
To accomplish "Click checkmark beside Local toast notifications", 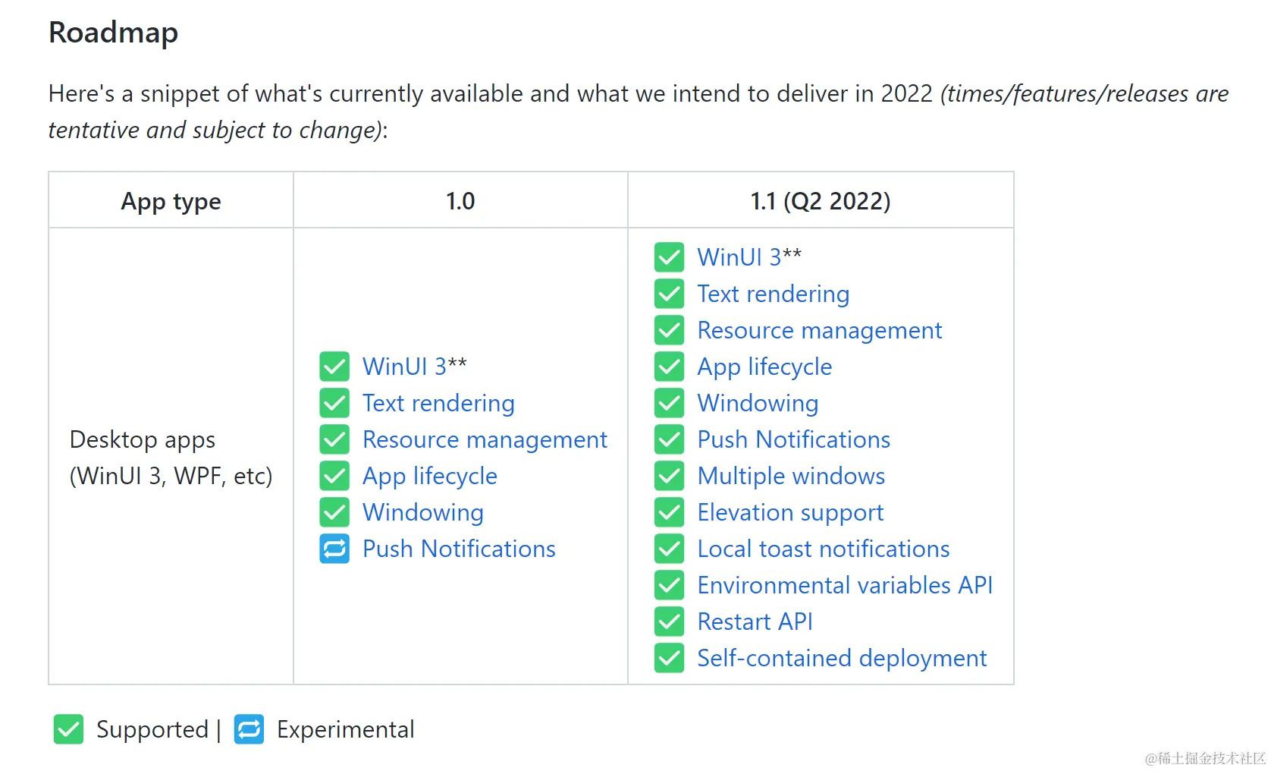I will point(669,549).
